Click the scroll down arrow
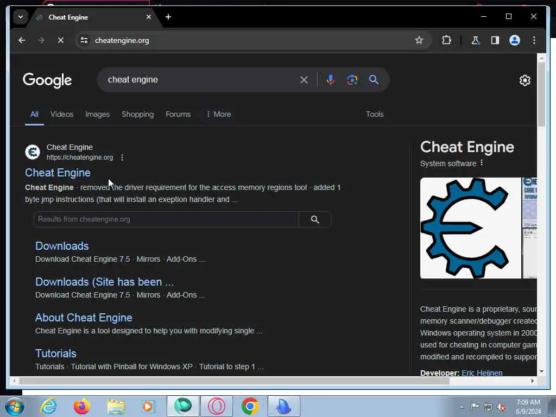 541,371
